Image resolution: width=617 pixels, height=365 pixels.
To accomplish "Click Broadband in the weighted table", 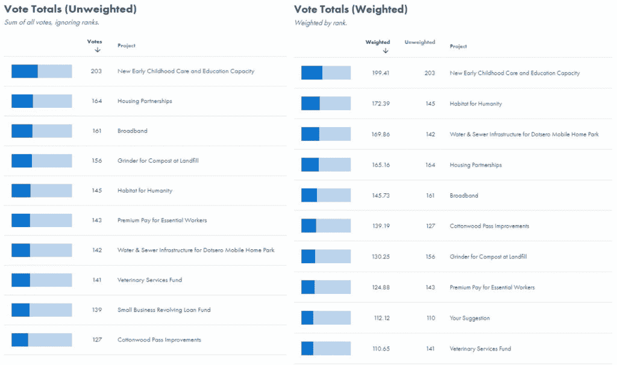I will pos(464,196).
